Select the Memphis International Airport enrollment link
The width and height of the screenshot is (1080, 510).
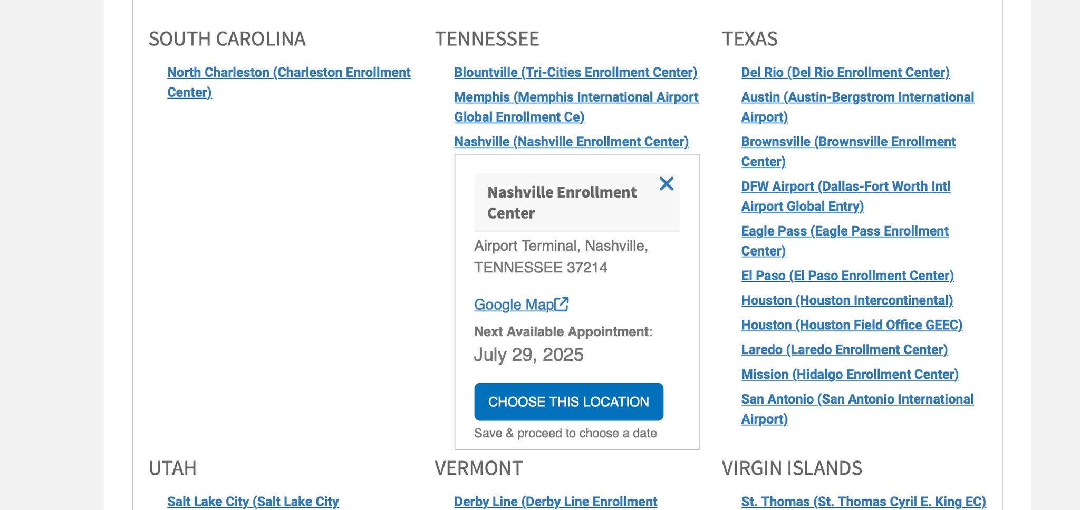click(576, 97)
